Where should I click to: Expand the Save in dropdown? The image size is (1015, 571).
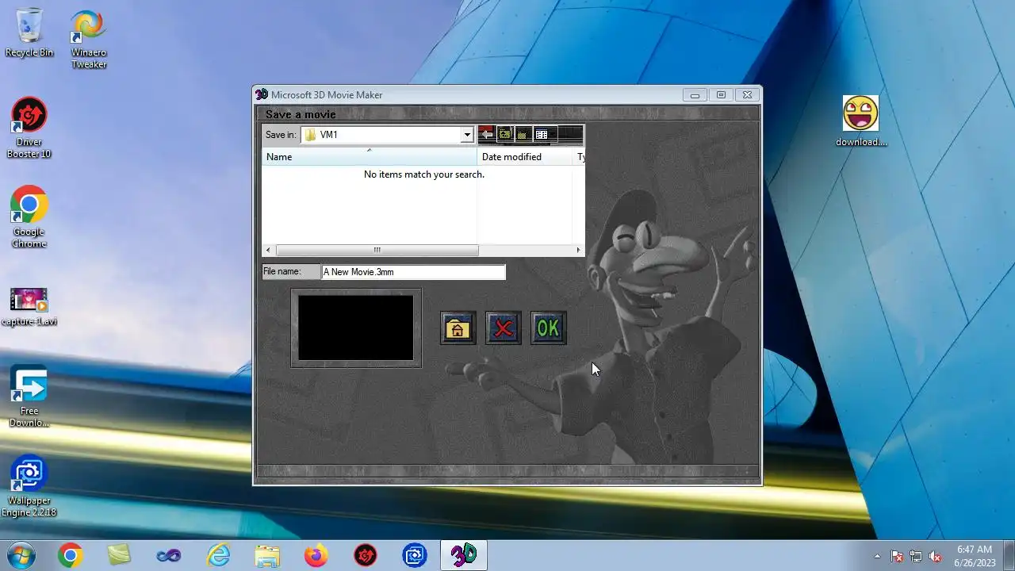467,135
